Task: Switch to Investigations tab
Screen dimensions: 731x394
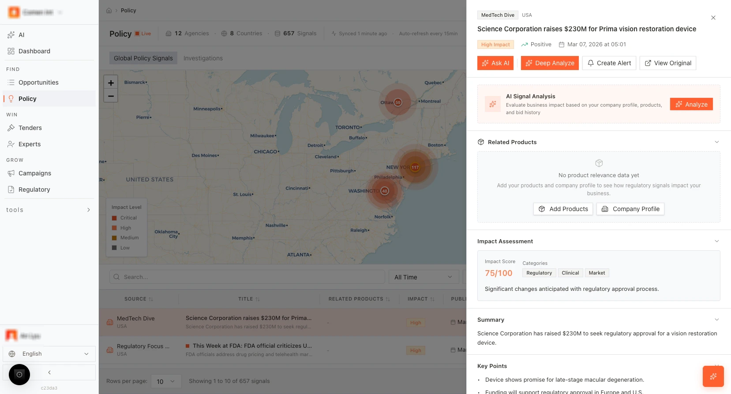Action: 203,58
